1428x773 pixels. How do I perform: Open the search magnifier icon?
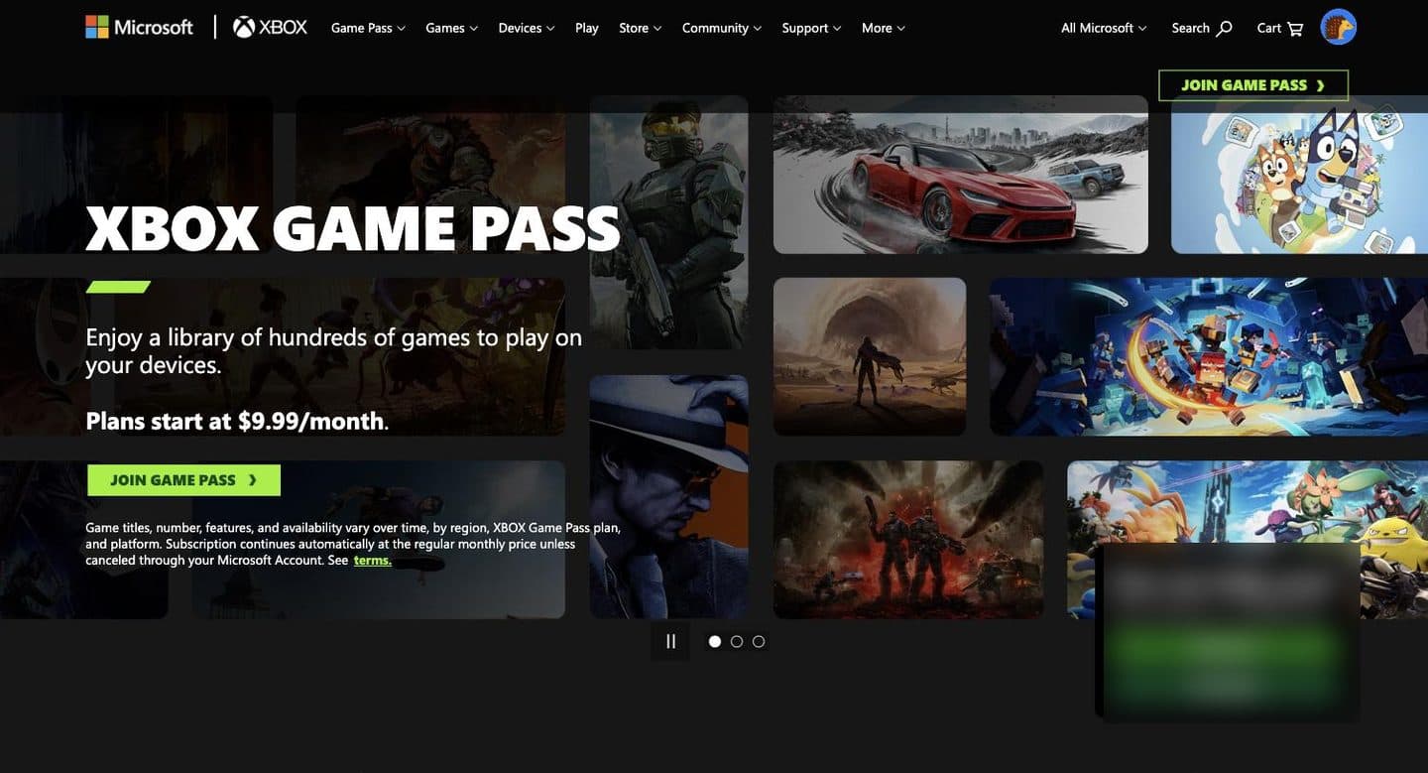click(1224, 28)
